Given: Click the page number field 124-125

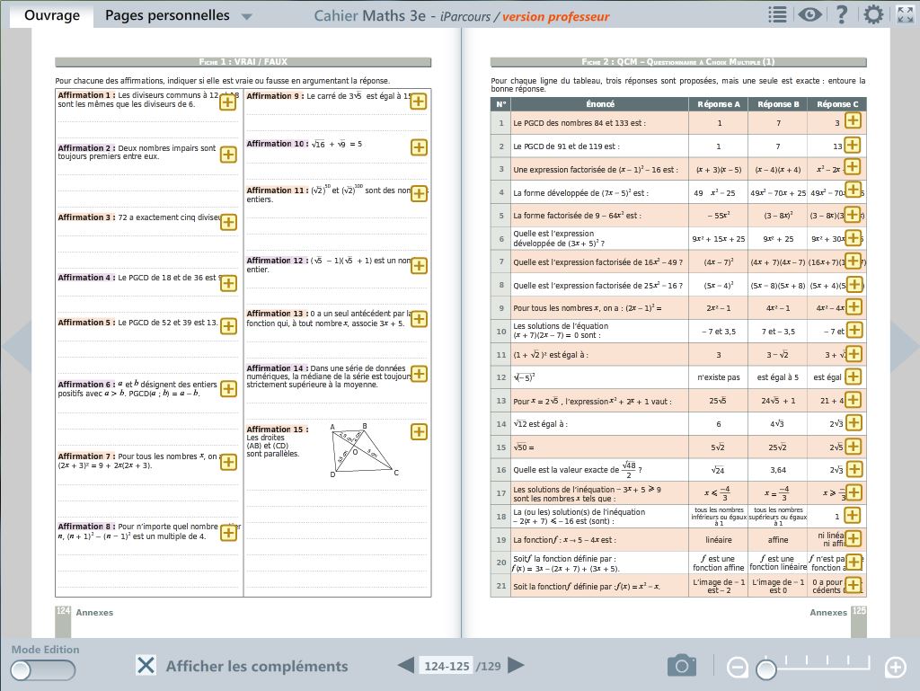Looking at the screenshot, I should point(447,666).
